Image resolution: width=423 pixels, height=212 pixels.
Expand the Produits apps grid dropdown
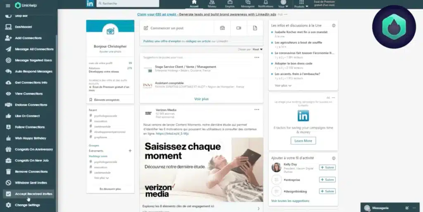click(301, 4)
